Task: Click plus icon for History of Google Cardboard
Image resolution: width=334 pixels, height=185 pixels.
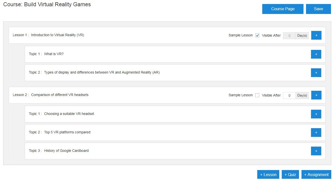Action: click(x=316, y=151)
